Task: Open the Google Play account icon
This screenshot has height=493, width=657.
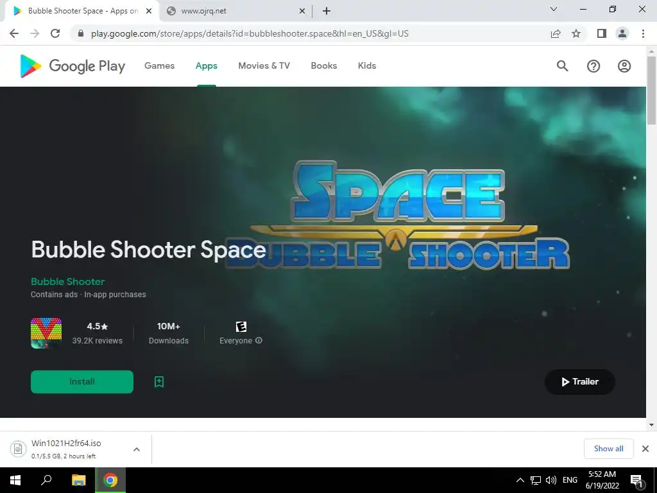Action: pyautogui.click(x=624, y=66)
